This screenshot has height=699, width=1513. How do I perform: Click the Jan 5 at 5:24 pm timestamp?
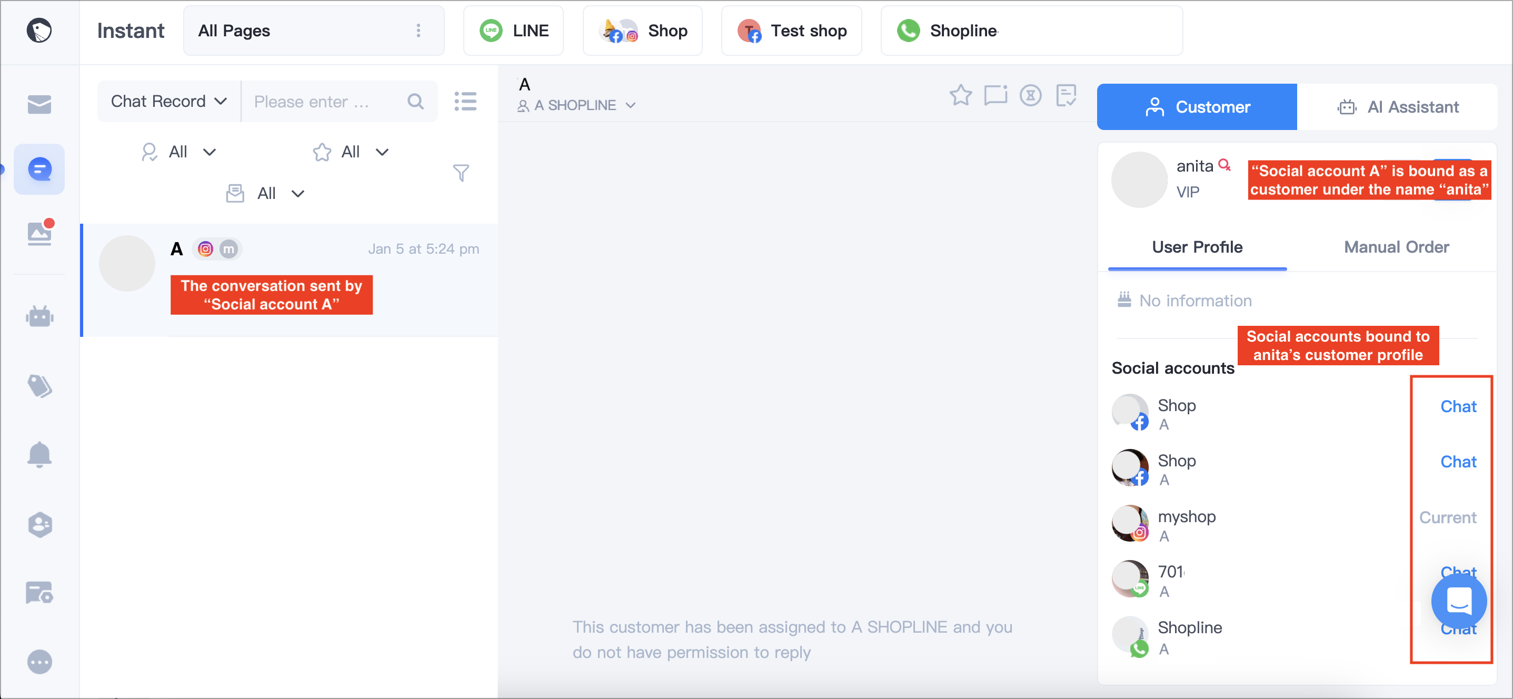(423, 249)
